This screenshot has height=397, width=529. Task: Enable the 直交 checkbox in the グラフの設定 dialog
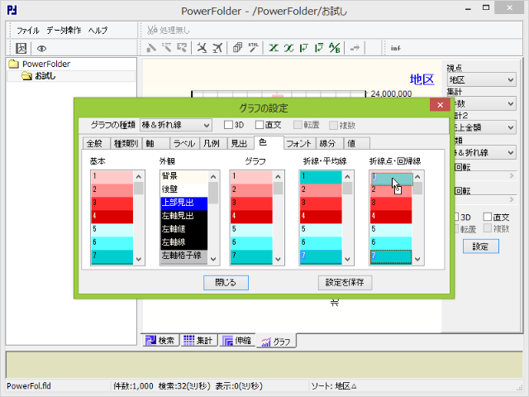[260, 125]
